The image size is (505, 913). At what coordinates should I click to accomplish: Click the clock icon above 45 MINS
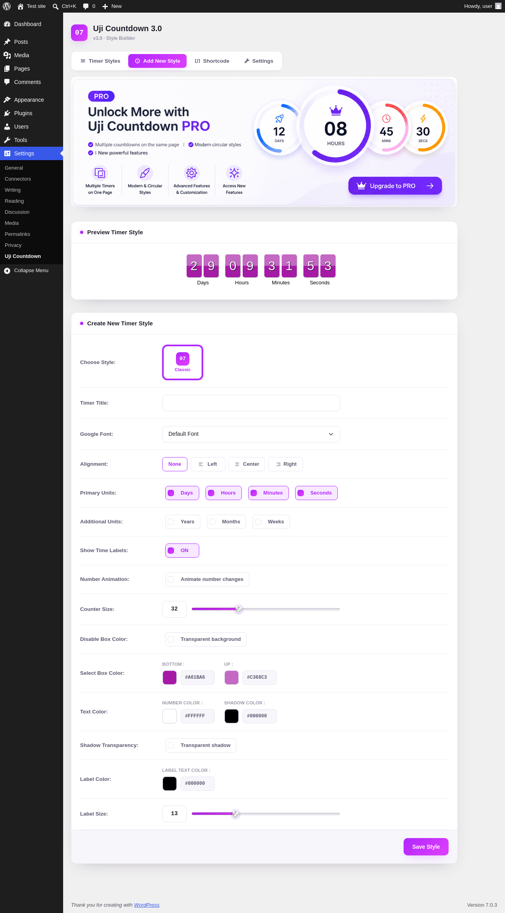tap(386, 118)
